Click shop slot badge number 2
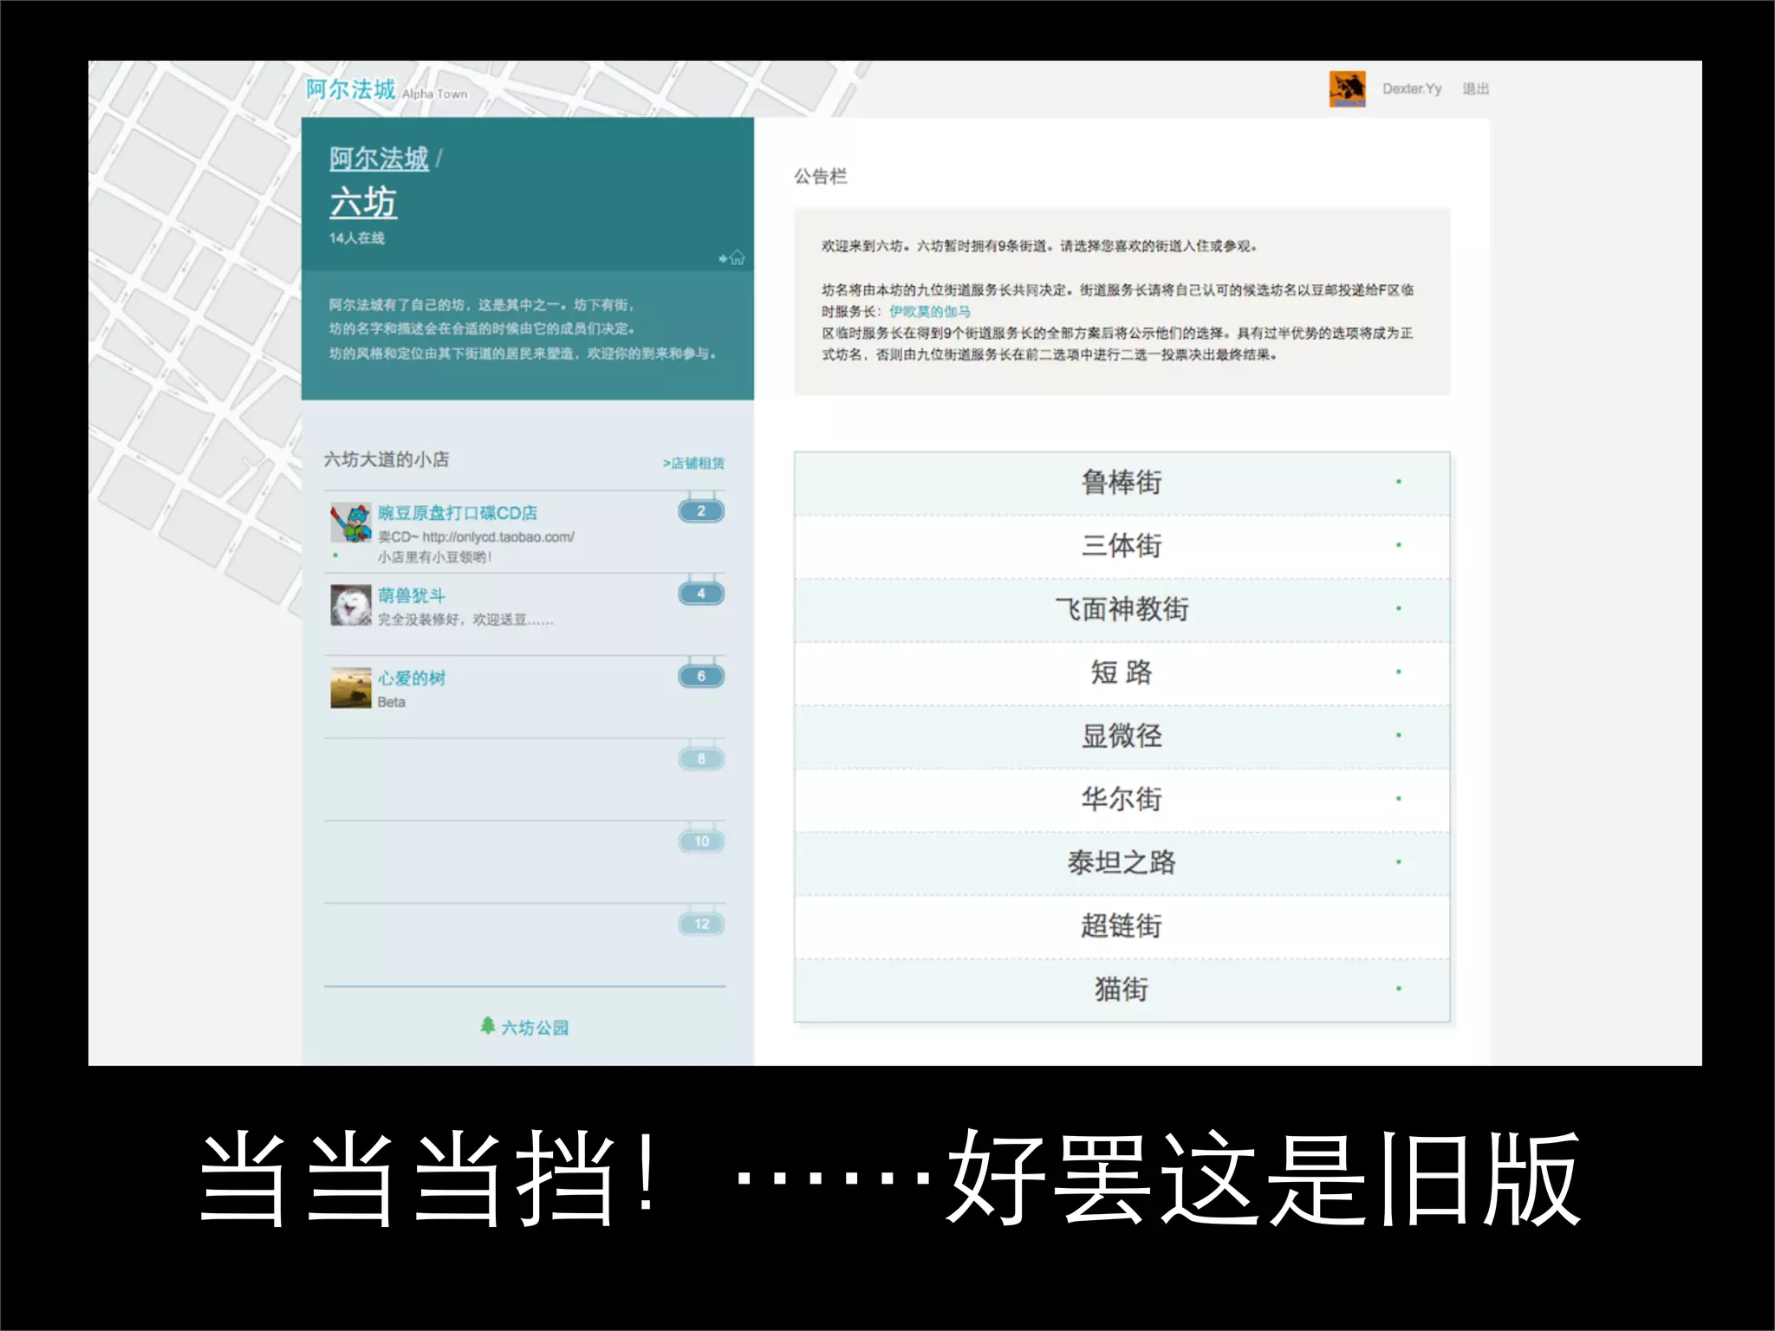Viewport: 1775px width, 1331px height. [701, 511]
